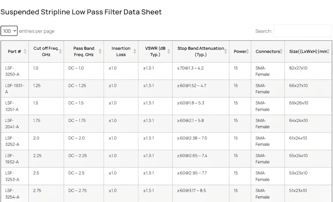This screenshot has width=333, height=202.
Task: Click the LSF-3252-A part number
Action: (12, 141)
